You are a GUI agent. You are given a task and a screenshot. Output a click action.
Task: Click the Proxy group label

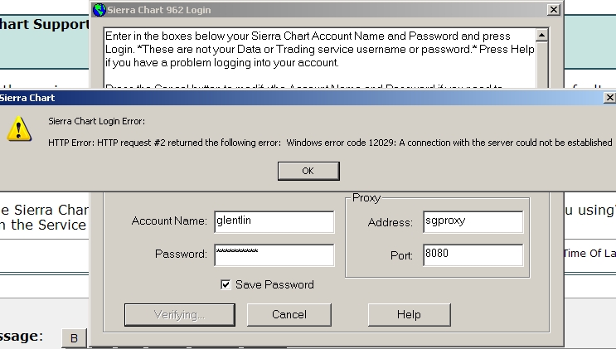coord(366,199)
